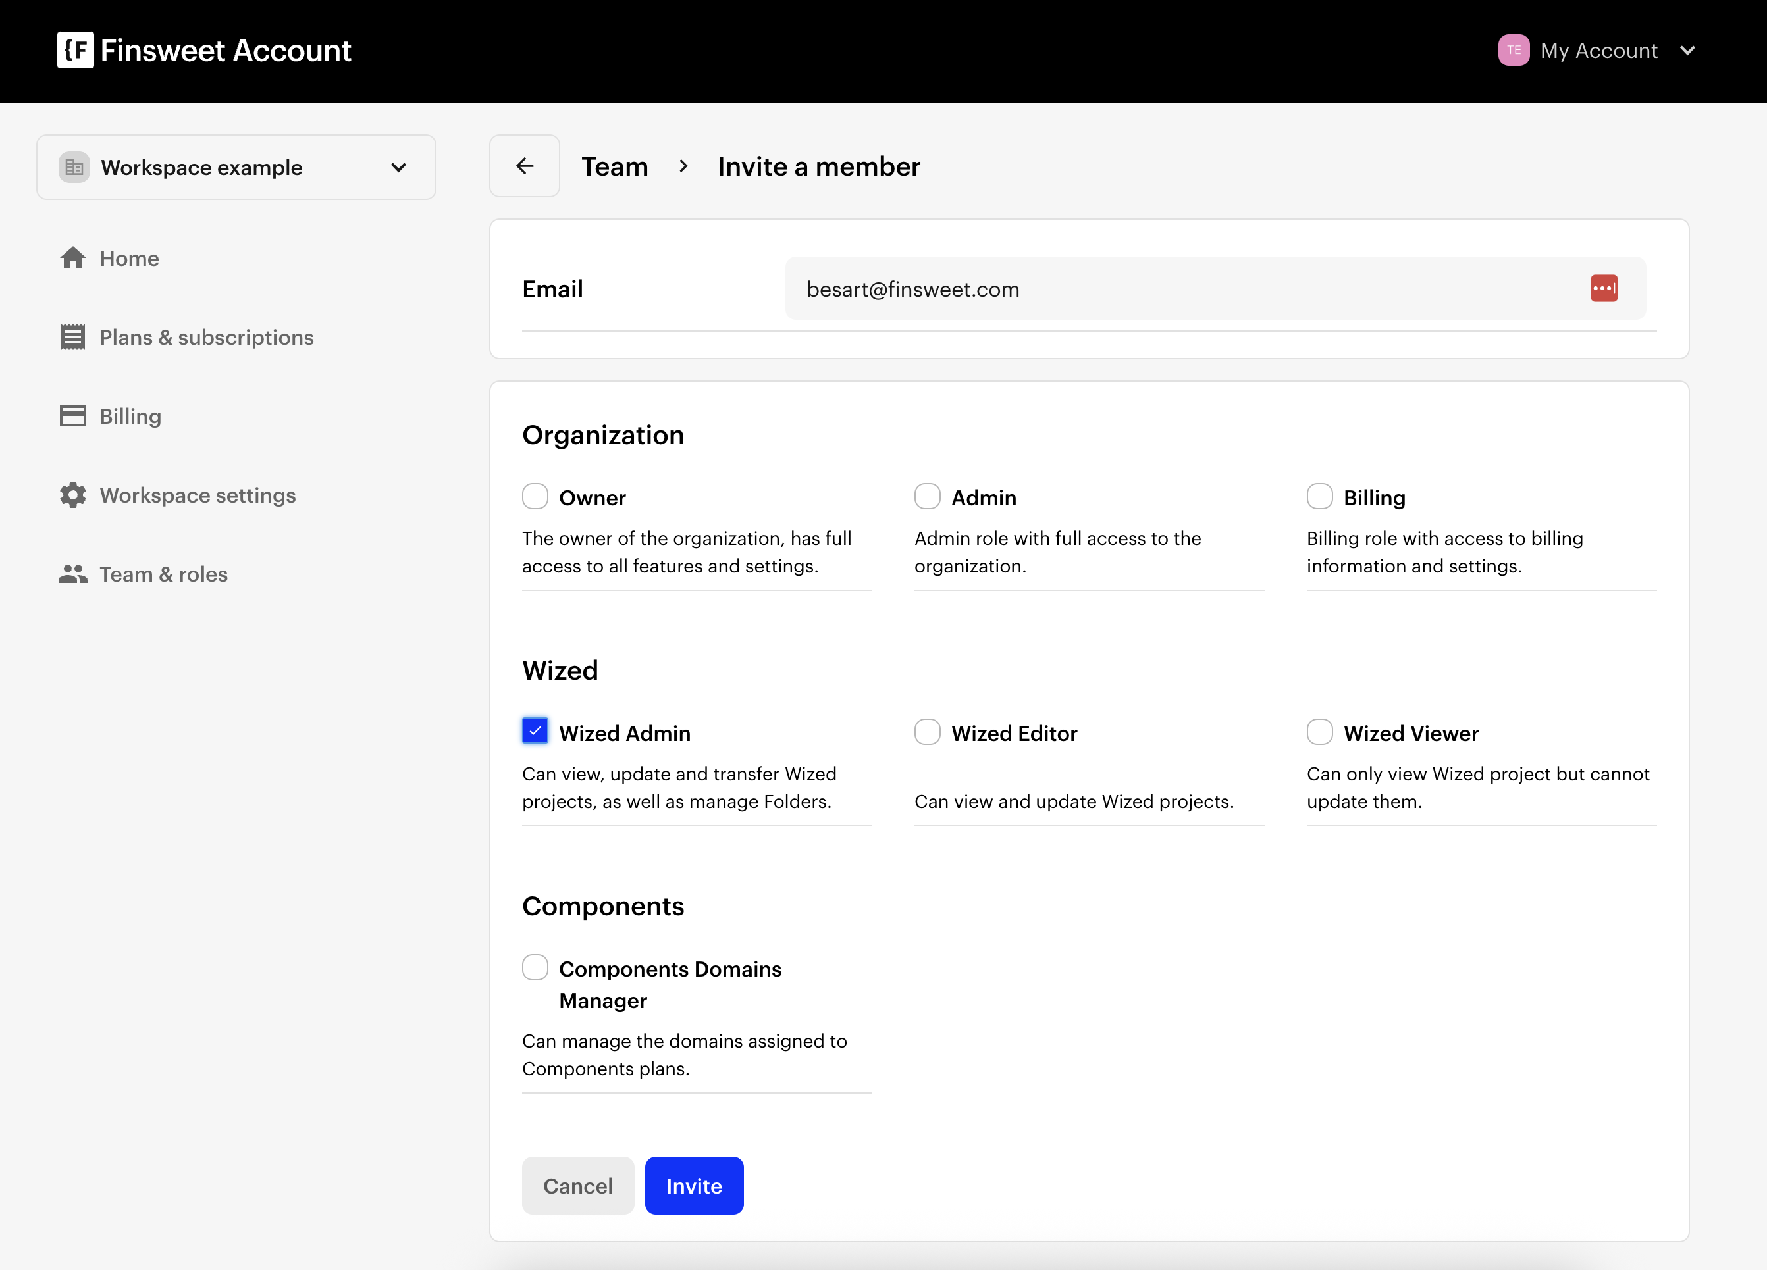Viewport: 1767px width, 1270px height.
Task: Click the Plans & subscriptions receipt icon
Action: (73, 337)
